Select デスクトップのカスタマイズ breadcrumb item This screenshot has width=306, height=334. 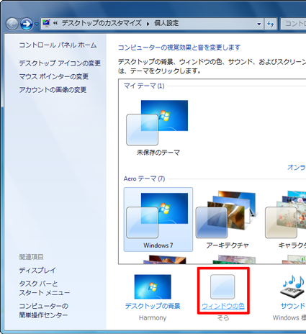102,23
